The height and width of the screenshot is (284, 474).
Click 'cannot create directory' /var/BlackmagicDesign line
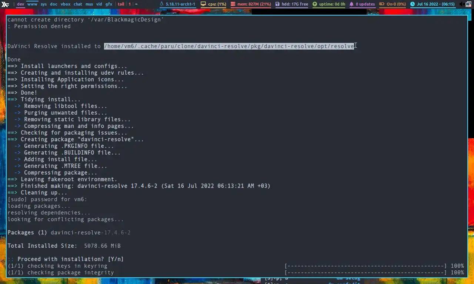[x=86, y=20]
